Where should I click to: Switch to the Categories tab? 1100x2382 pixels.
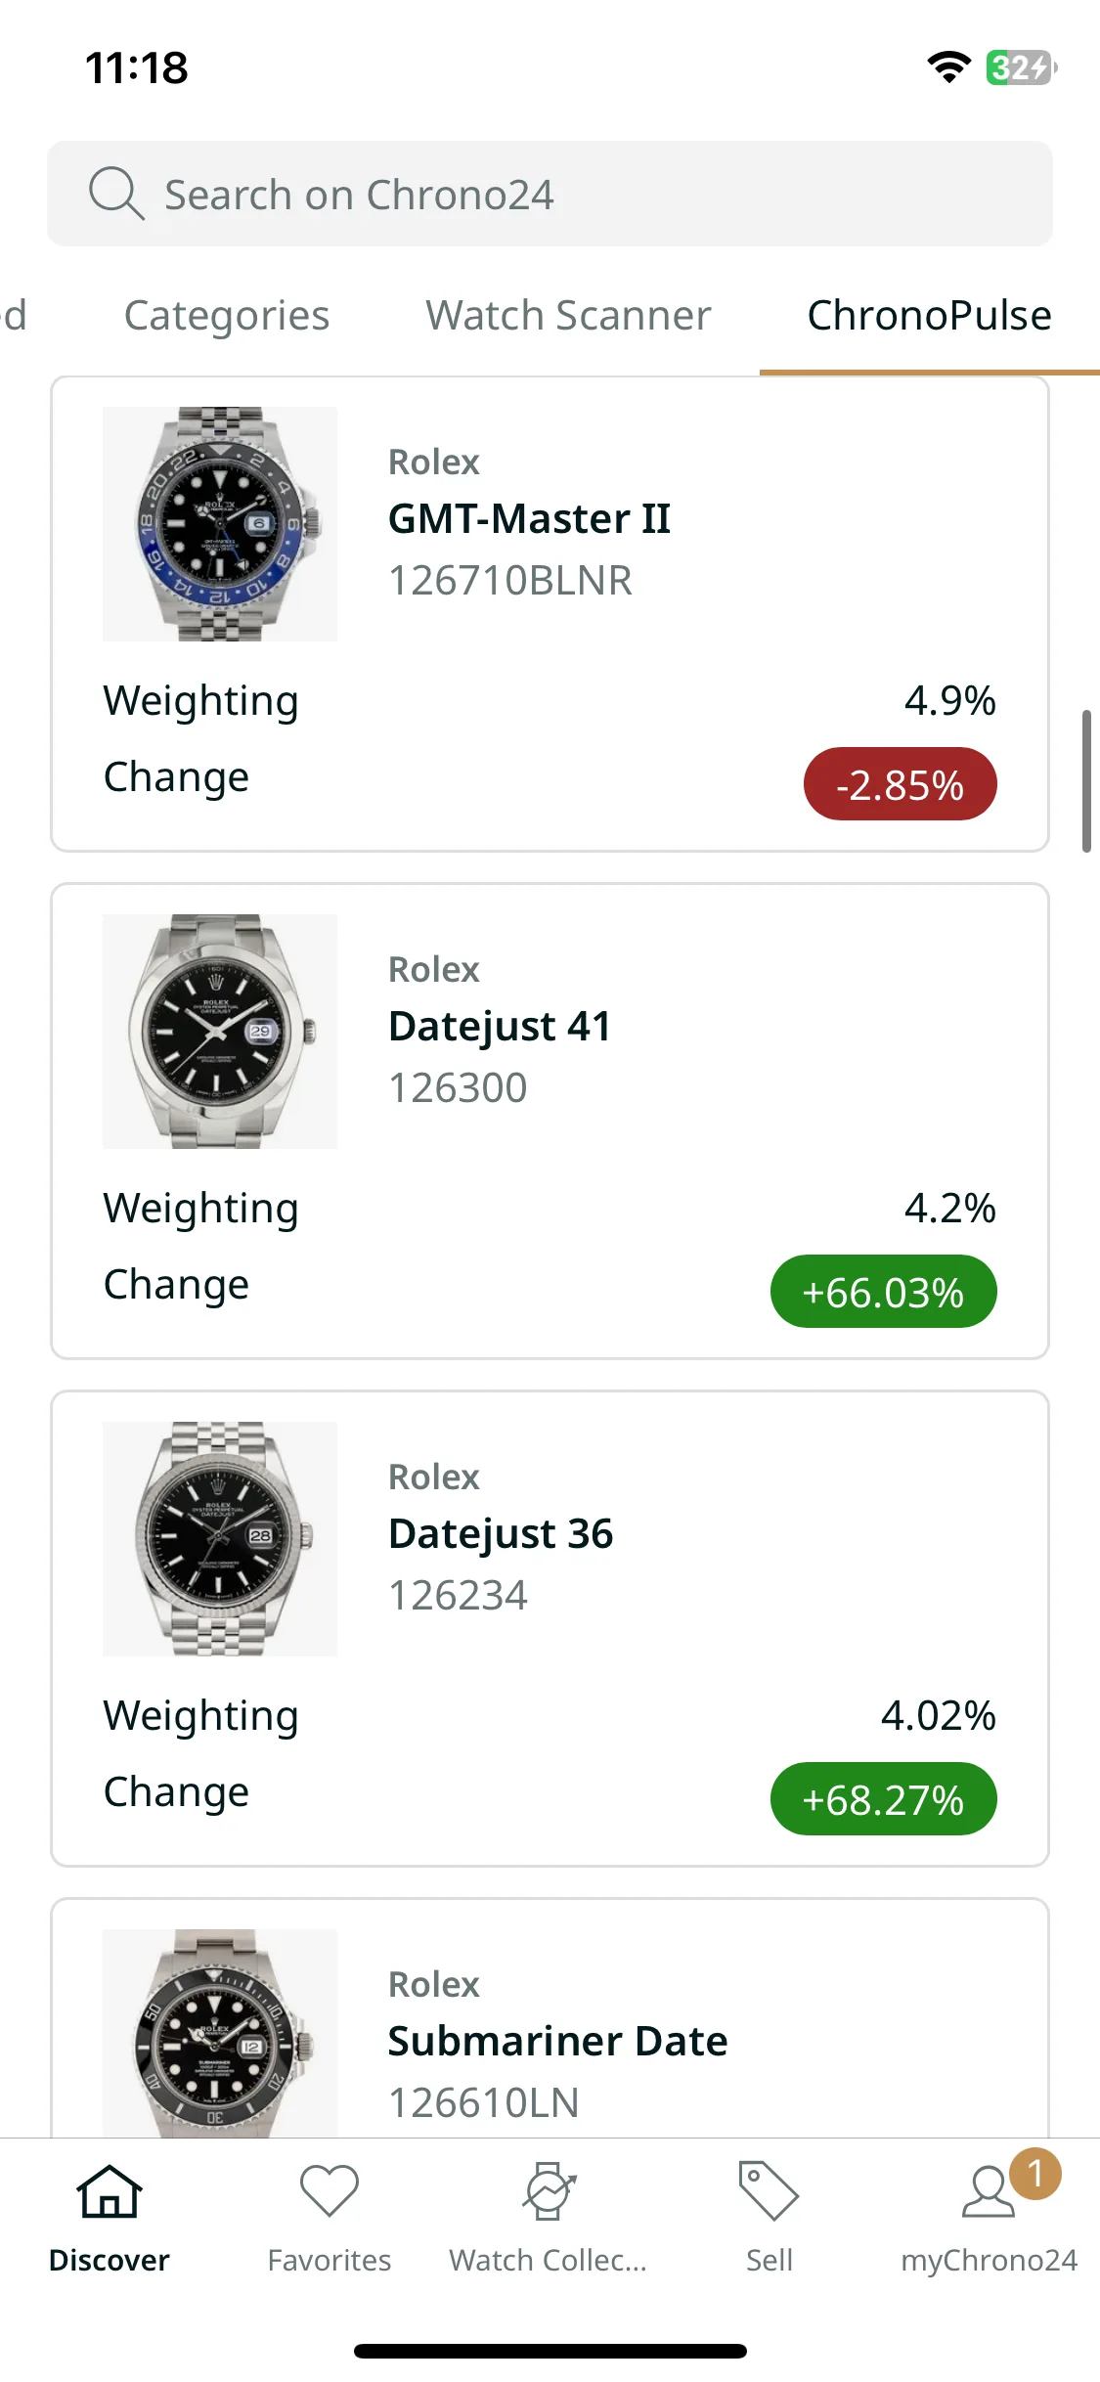[x=227, y=316]
